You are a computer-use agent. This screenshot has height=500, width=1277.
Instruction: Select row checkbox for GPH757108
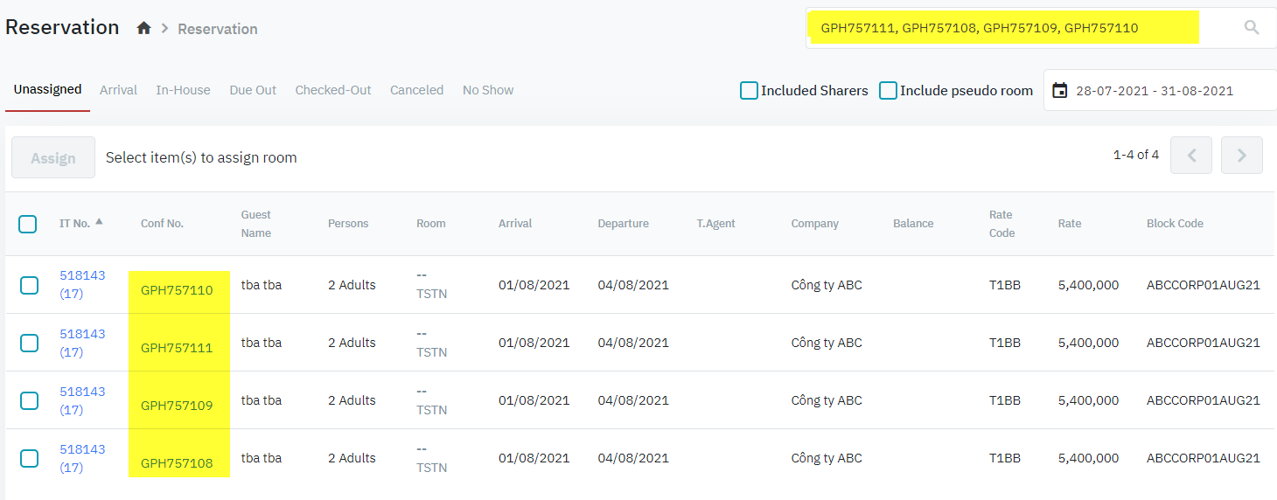coord(29,458)
